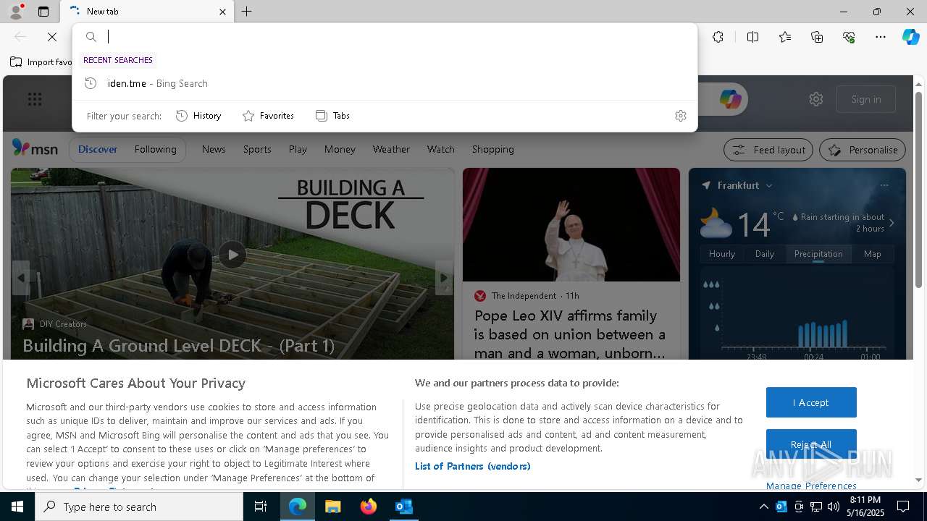Screen dimensions: 927x521
Task: Click the msn logo
Action: click(35, 148)
